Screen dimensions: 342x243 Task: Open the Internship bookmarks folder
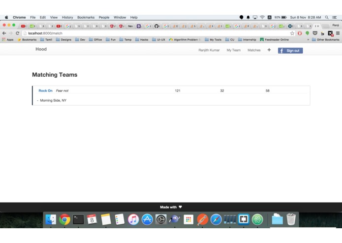coord(247,39)
